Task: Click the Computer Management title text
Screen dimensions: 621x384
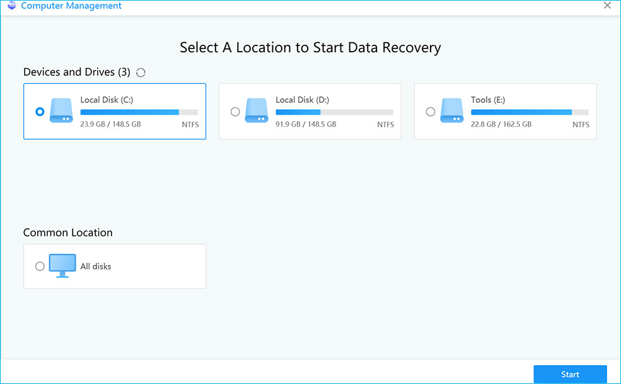Action: (x=72, y=6)
